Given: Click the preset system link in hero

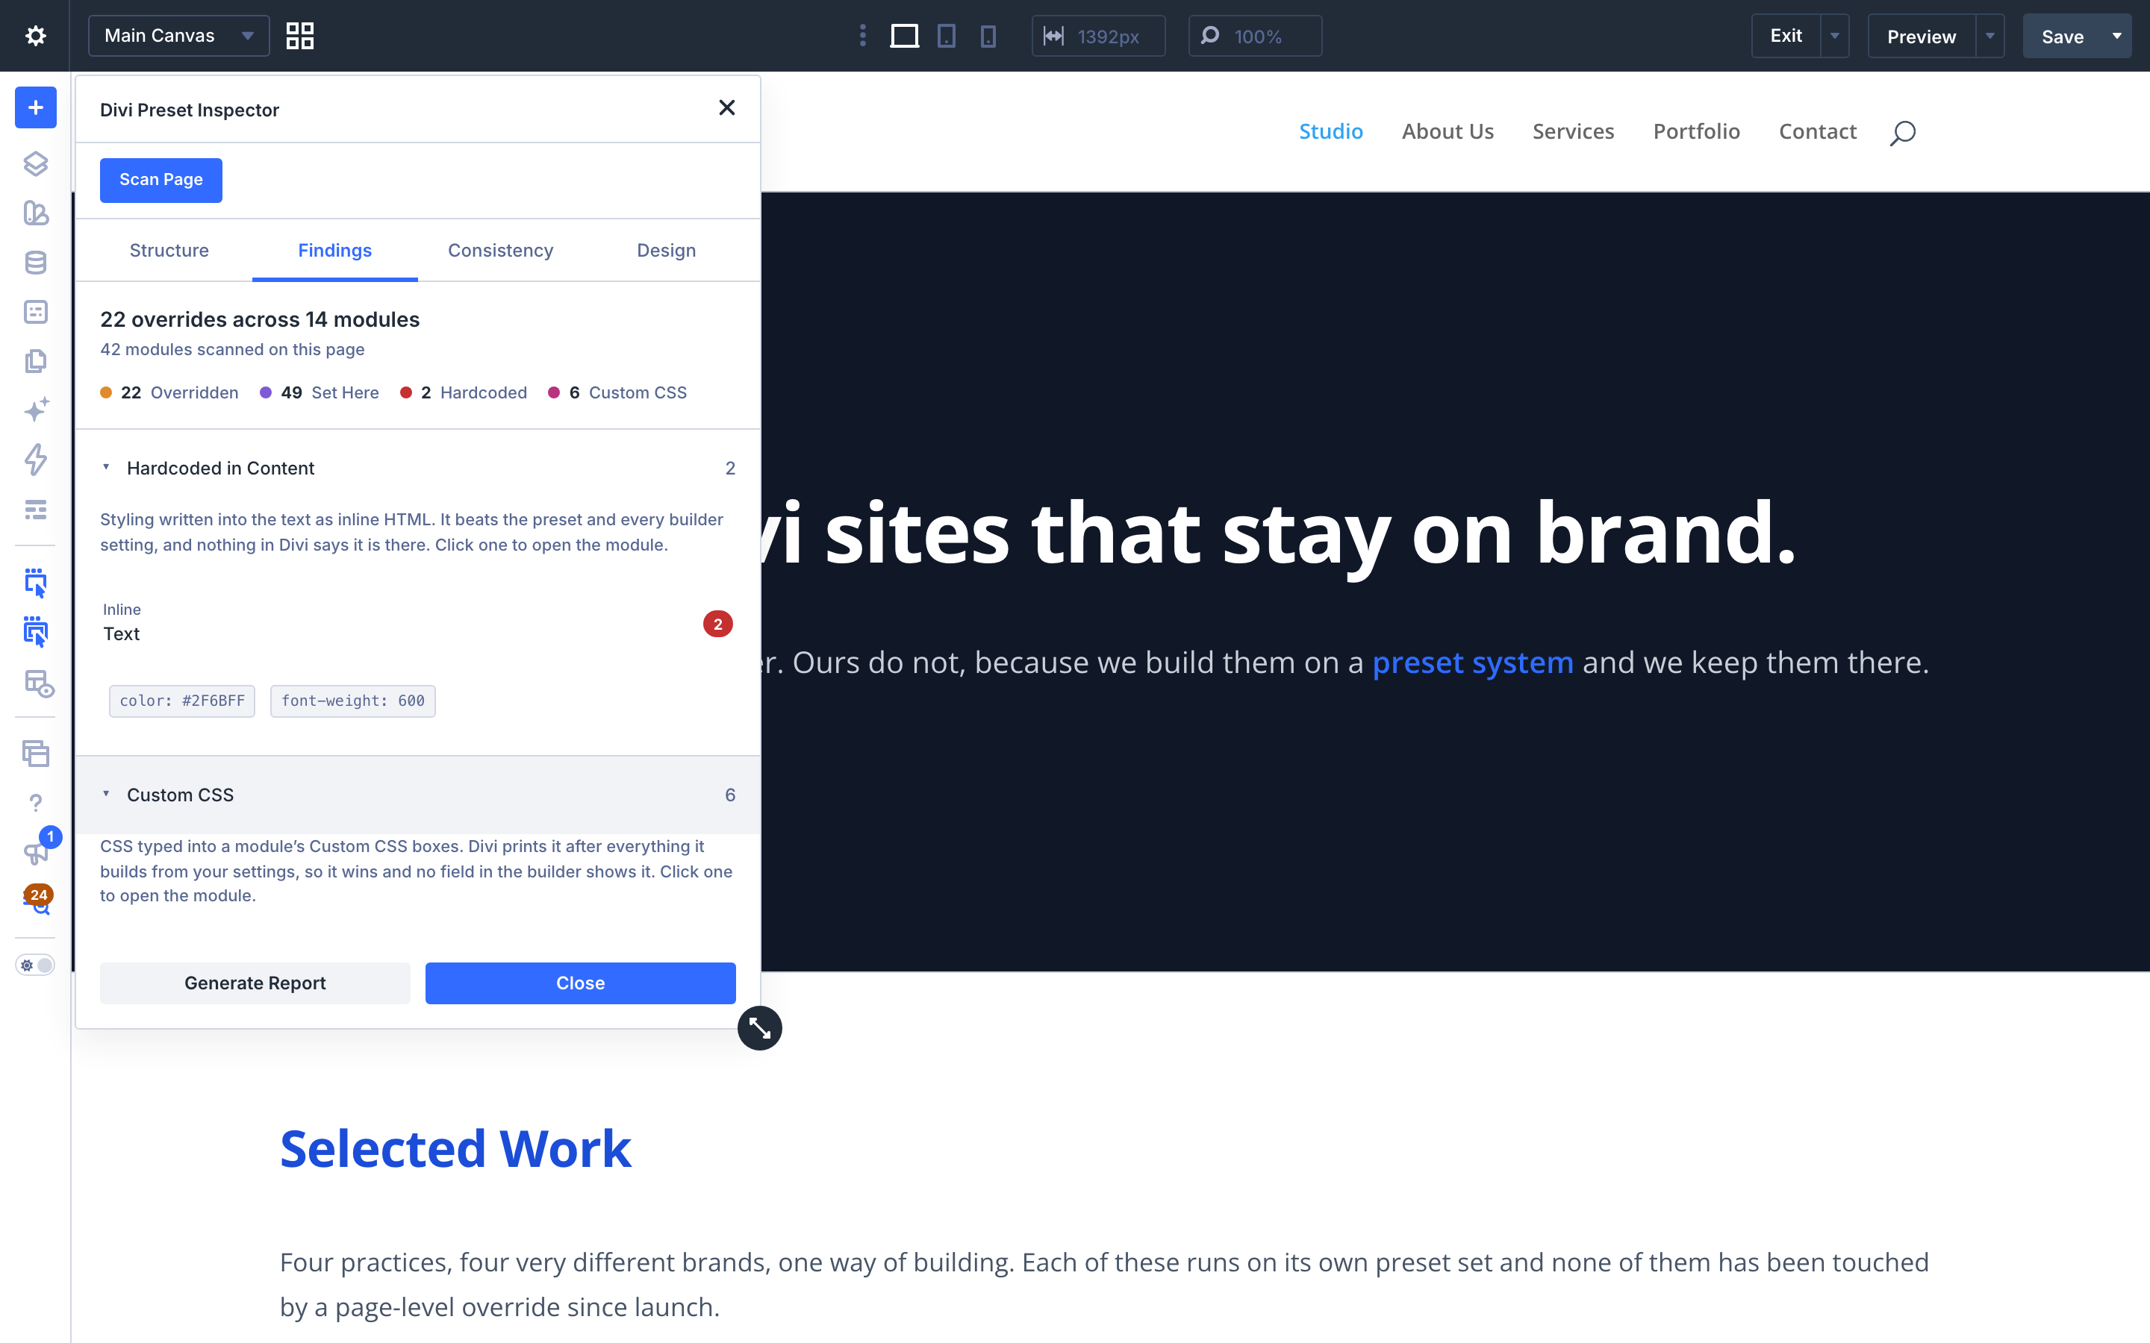Looking at the screenshot, I should point(1472,663).
